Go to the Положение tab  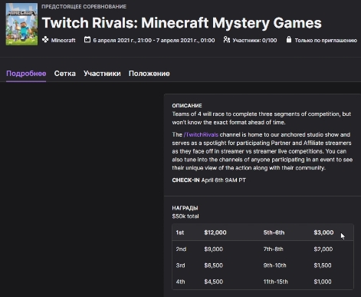[x=149, y=74]
